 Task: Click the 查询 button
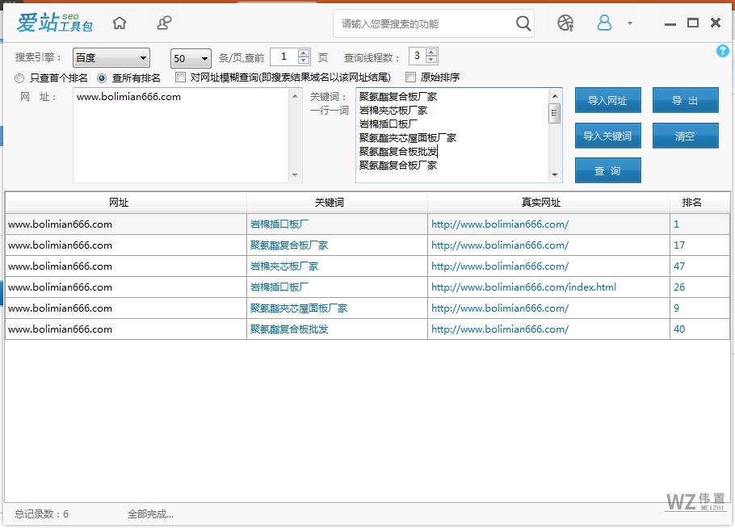(x=607, y=170)
